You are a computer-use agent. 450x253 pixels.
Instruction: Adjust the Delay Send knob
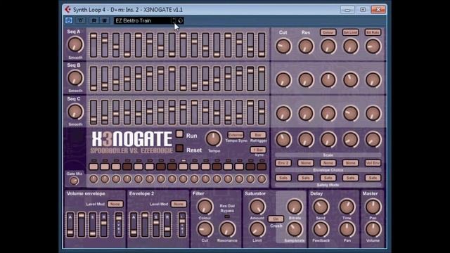[321, 207]
